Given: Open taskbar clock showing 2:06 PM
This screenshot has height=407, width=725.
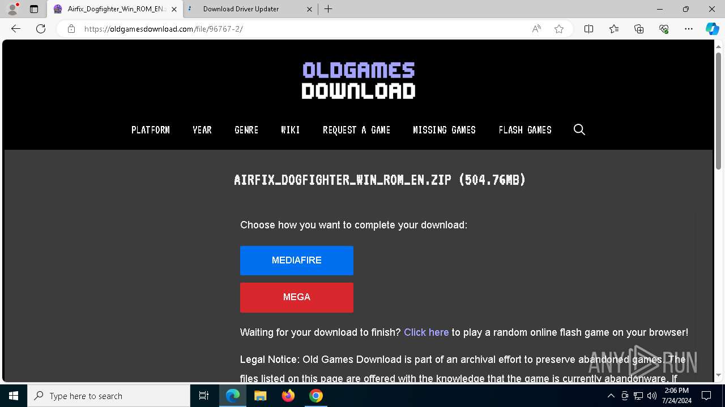Looking at the screenshot, I should click(677, 396).
